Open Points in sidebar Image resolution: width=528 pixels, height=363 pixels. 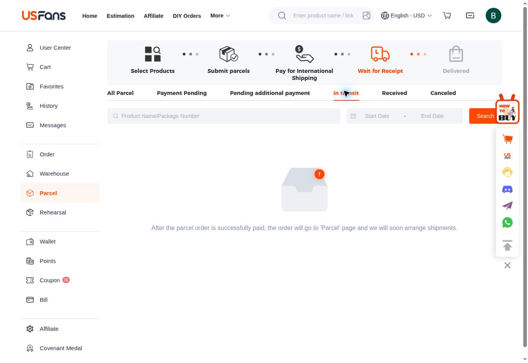tap(60, 261)
